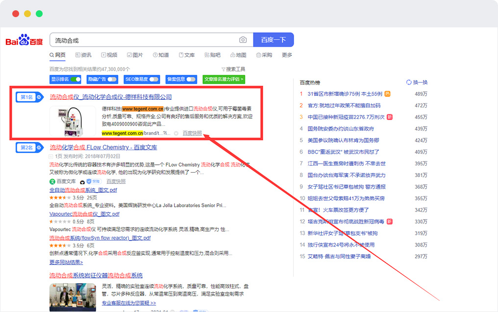
Task: Select the 采购 tab
Action: [x=264, y=55]
